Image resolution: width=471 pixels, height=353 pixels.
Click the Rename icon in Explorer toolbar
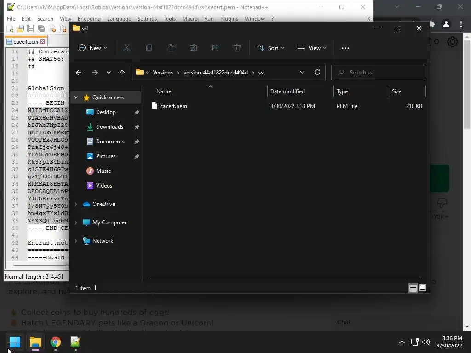point(193,48)
